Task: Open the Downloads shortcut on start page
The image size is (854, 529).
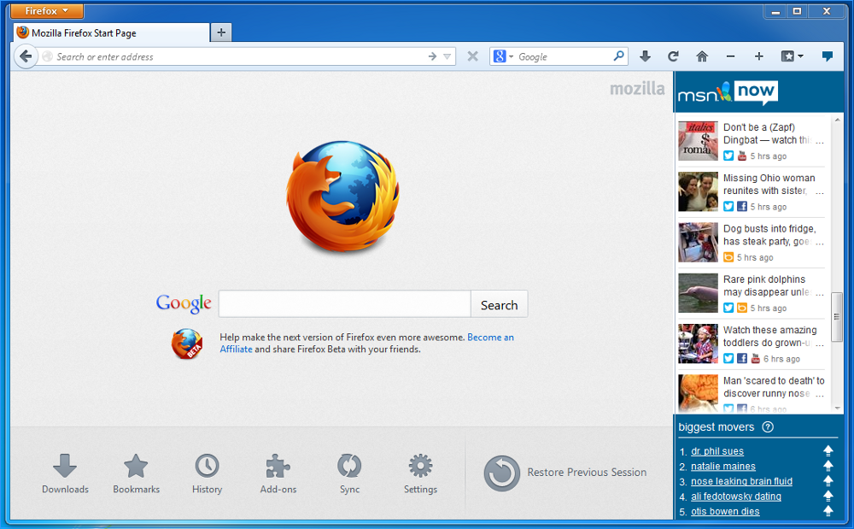Action: [x=65, y=473]
